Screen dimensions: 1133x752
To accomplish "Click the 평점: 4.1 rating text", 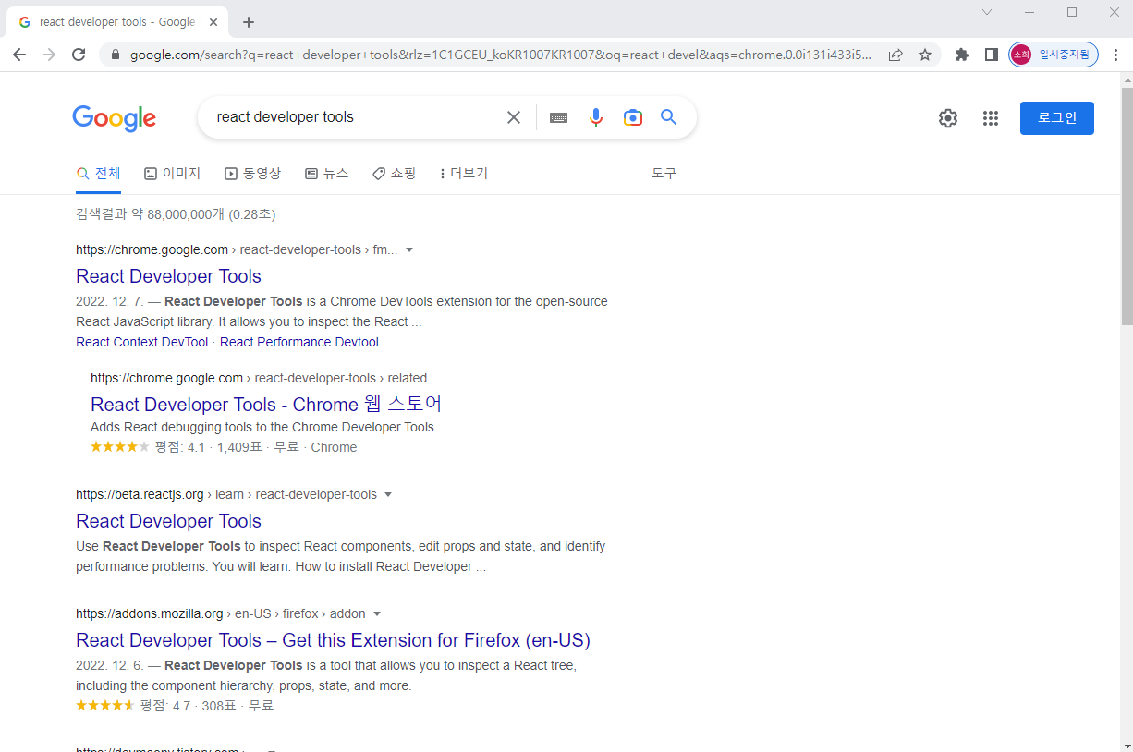I will (180, 447).
